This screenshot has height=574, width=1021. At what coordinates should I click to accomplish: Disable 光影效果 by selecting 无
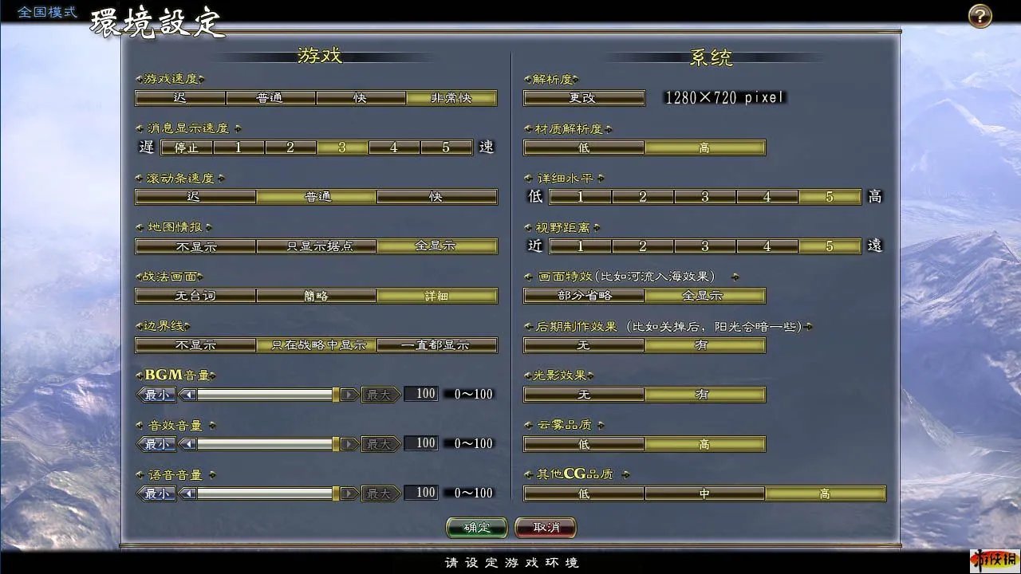point(584,395)
